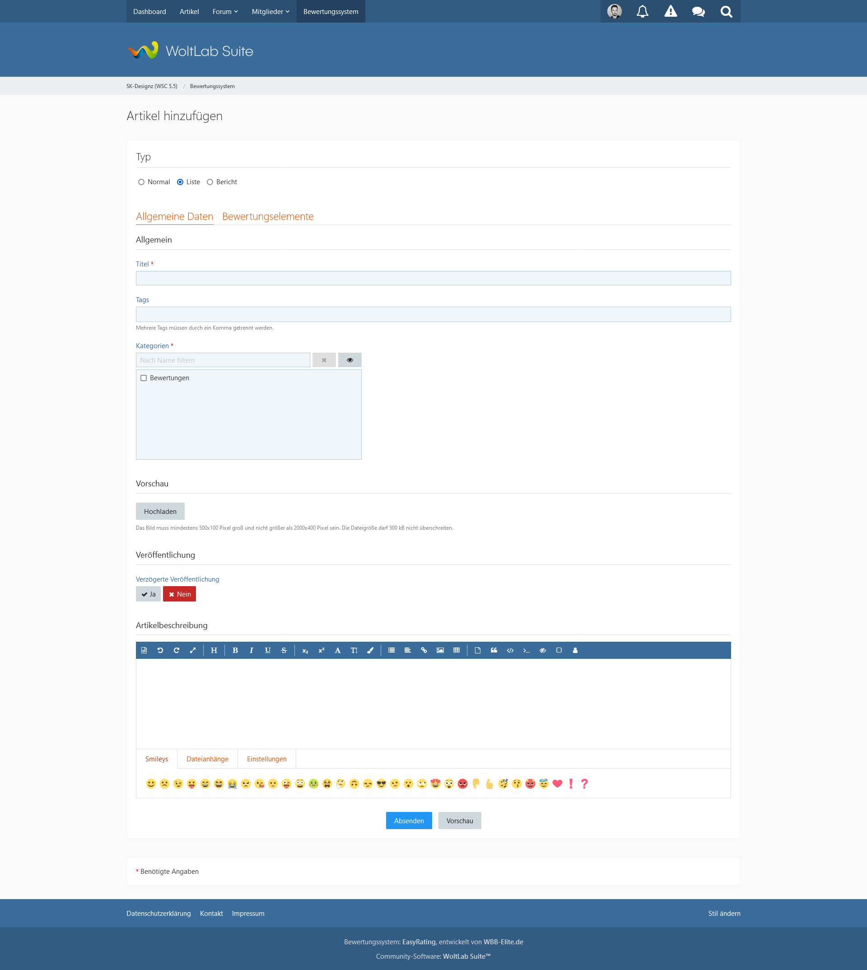The width and height of the screenshot is (867, 970).
Task: Click the conversations speech bubble icon
Action: [x=699, y=11]
